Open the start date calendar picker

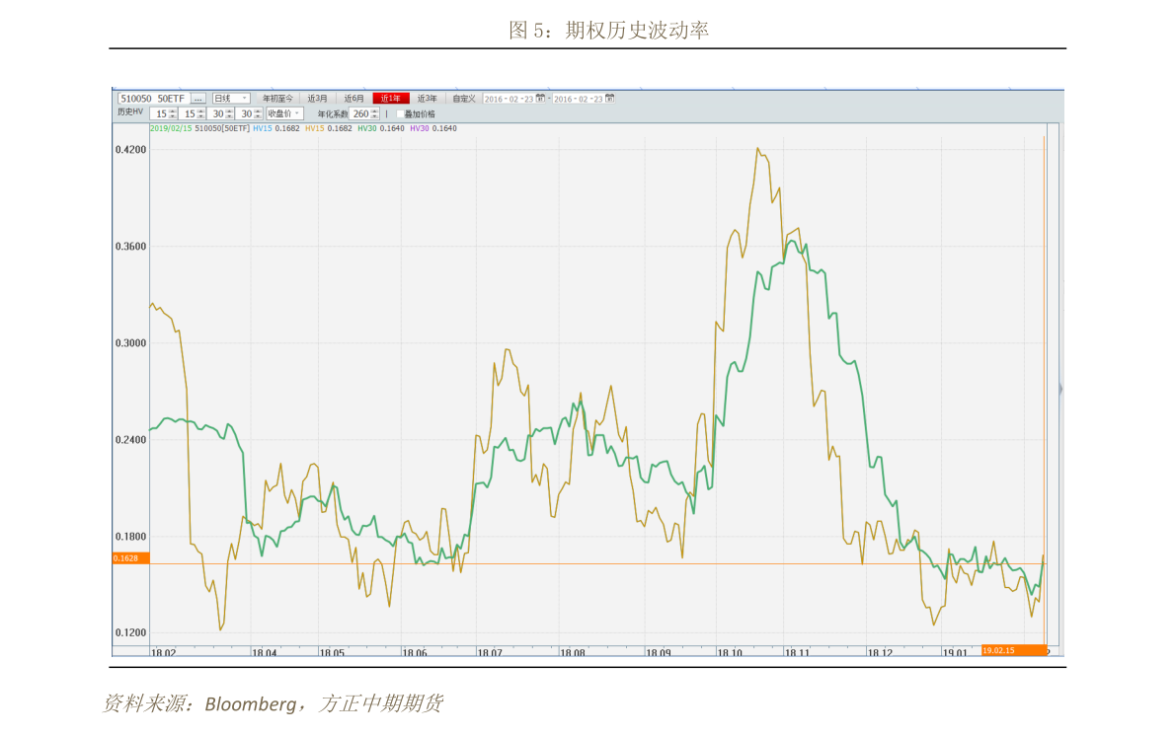click(540, 99)
